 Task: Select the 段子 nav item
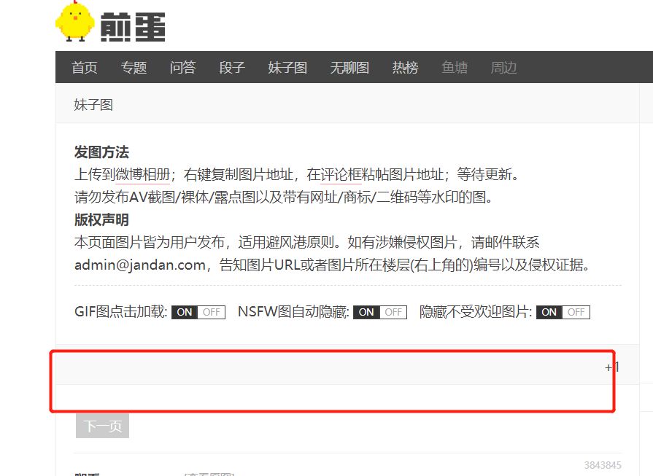coord(232,67)
